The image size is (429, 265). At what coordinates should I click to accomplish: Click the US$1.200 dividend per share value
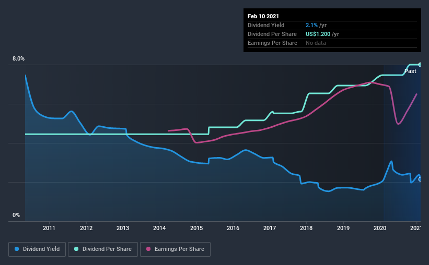click(318, 34)
